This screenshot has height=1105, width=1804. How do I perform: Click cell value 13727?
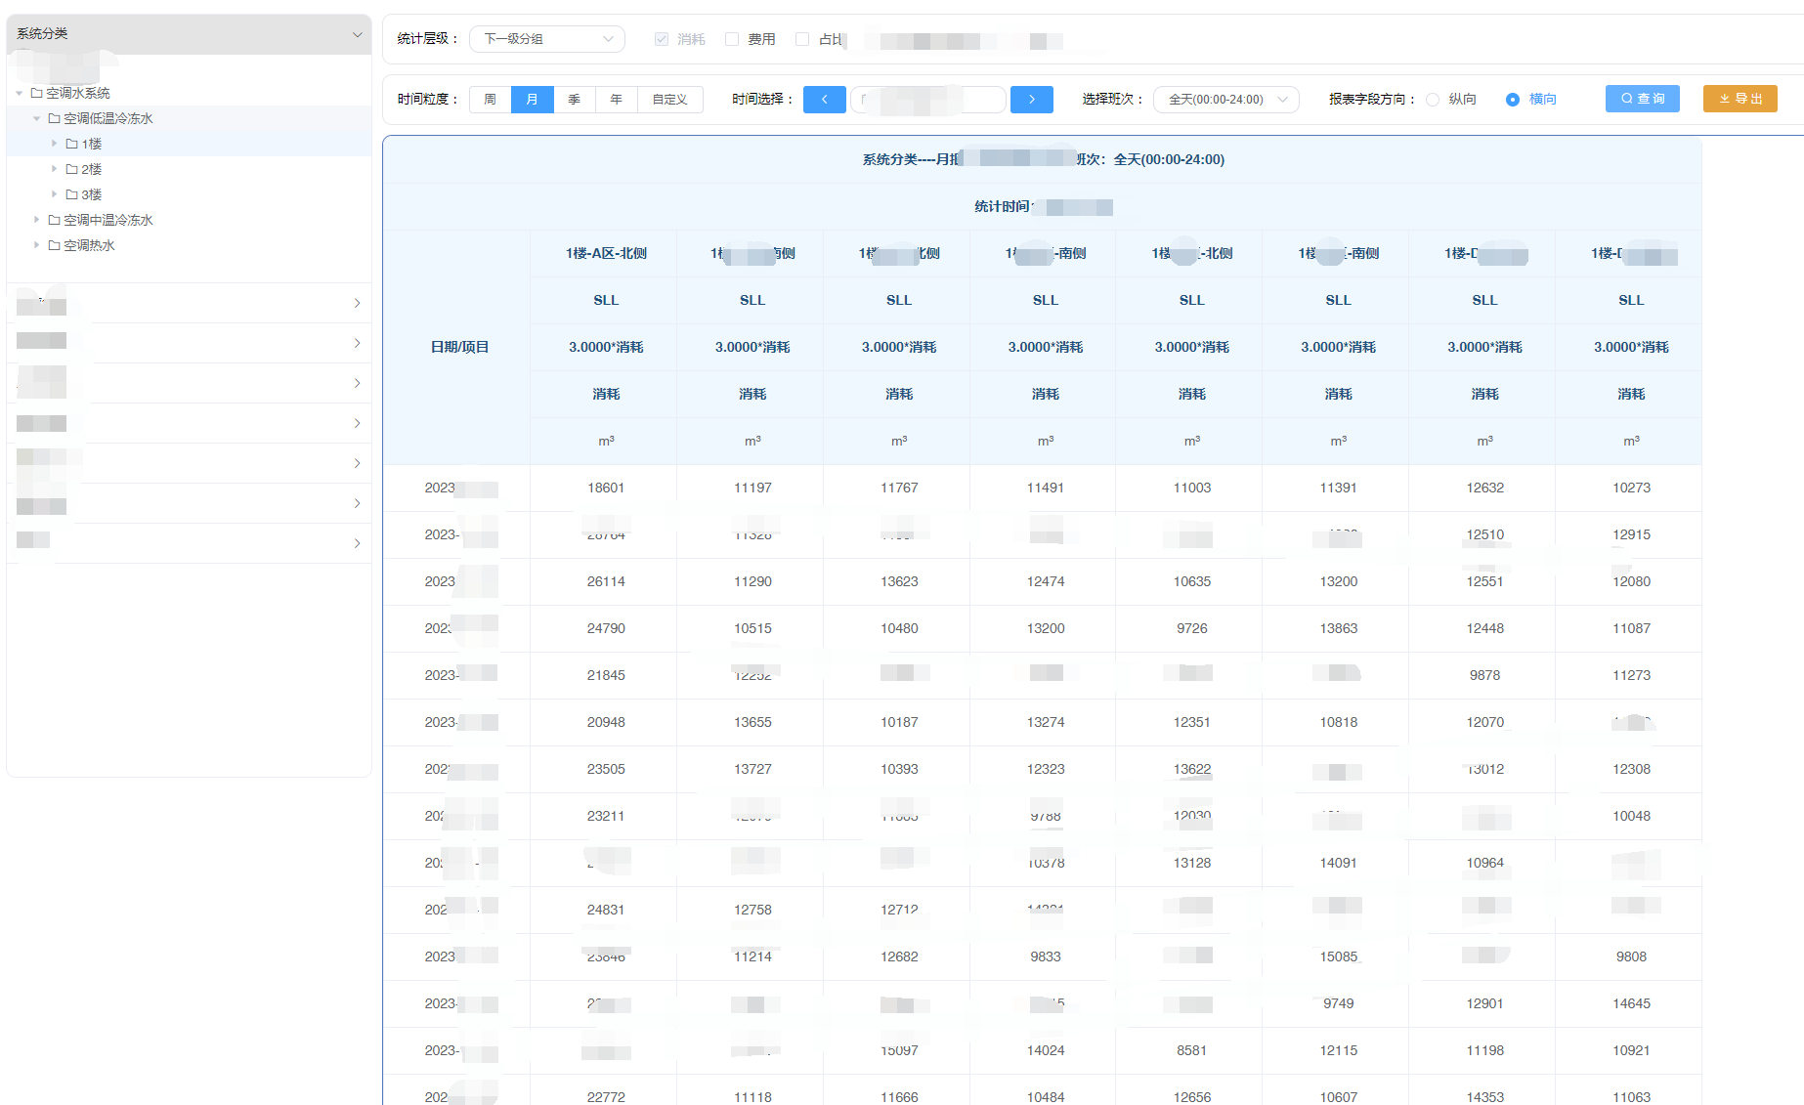pos(752,769)
